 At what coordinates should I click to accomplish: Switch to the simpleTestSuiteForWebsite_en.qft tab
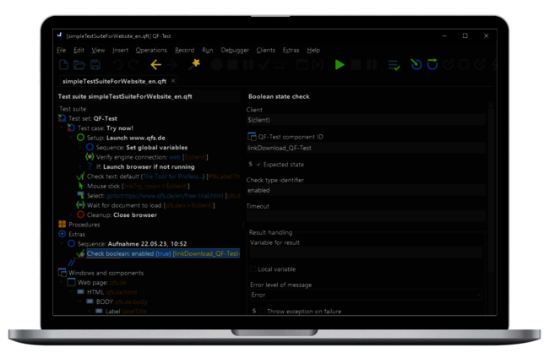tap(115, 81)
